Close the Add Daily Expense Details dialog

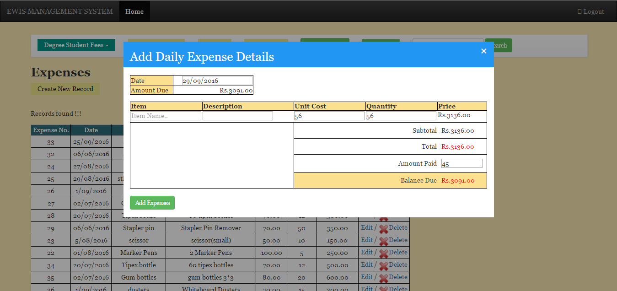[483, 51]
